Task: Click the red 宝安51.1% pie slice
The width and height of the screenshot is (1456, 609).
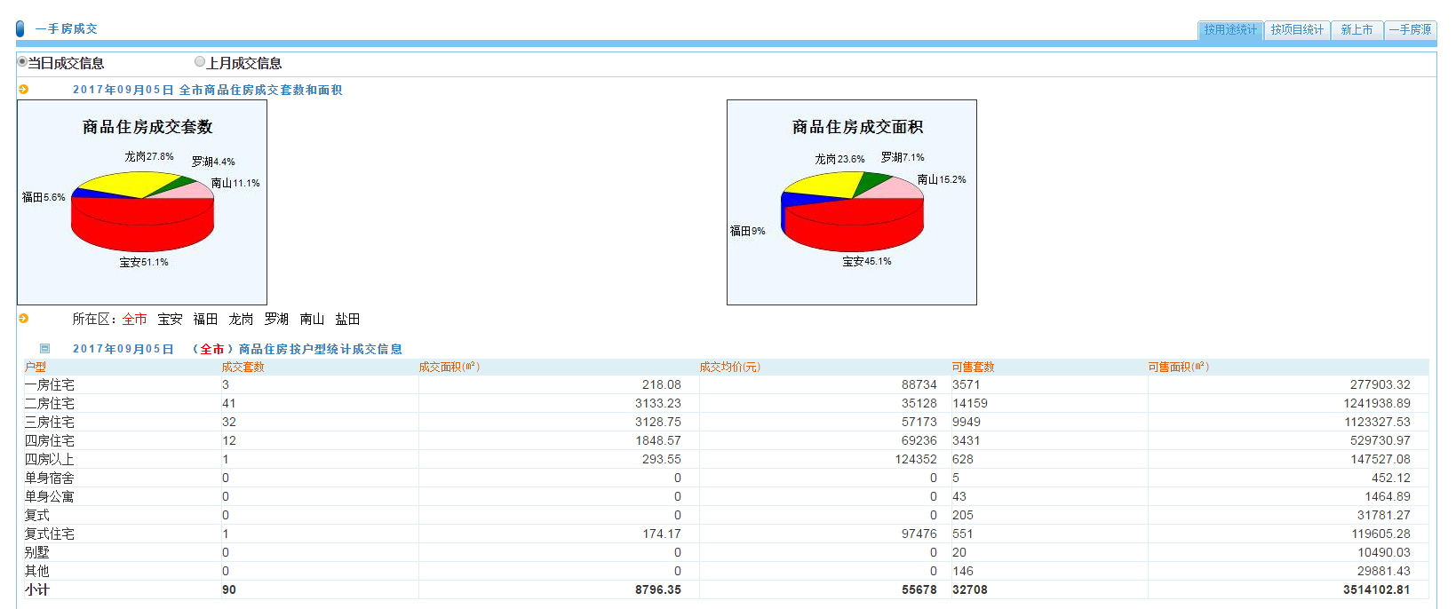Action: pos(142,226)
